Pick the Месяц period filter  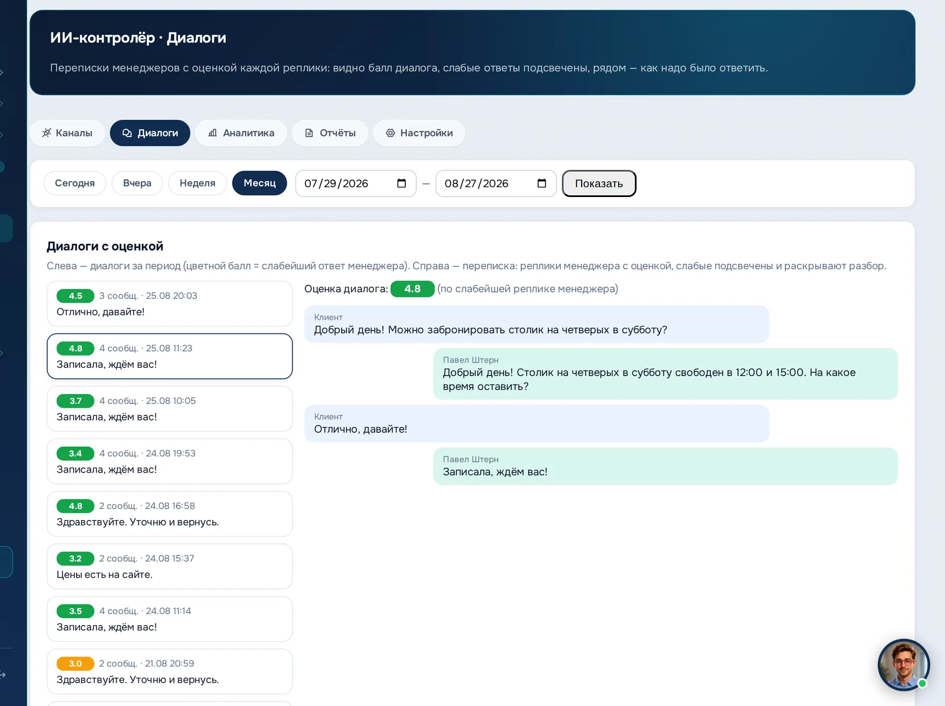(259, 183)
